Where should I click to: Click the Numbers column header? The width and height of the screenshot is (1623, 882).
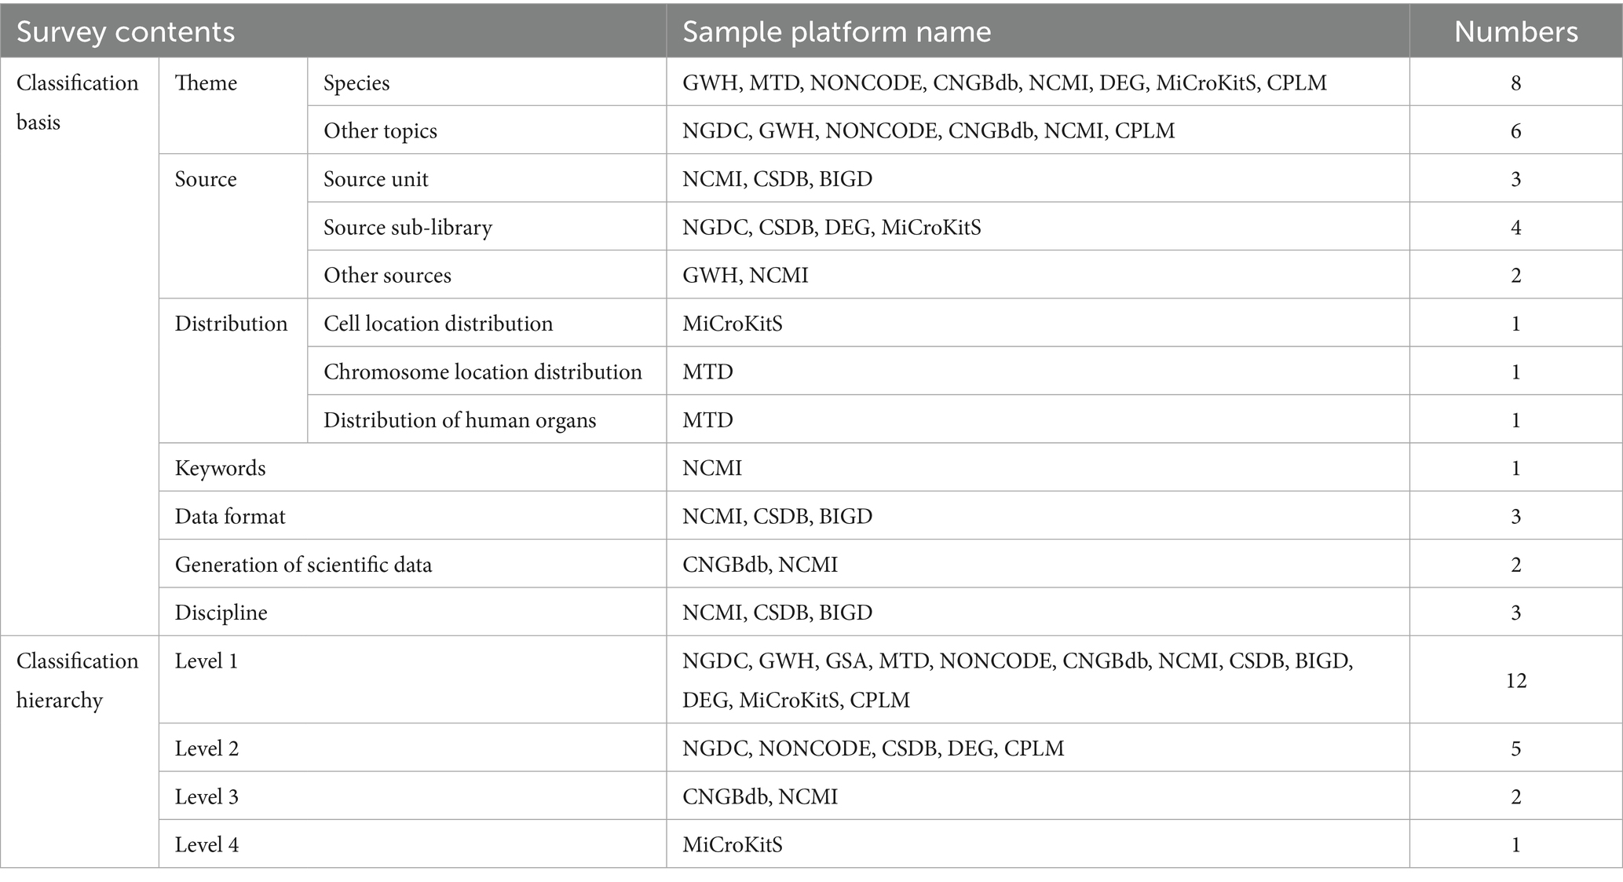pyautogui.click(x=1515, y=32)
